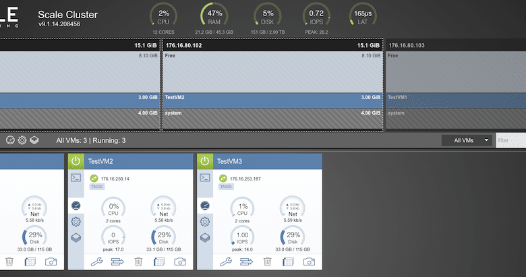Viewport: 526px width, 277px height.
Task: Click trash icon on the leftmost VM card
Action: click(9, 261)
